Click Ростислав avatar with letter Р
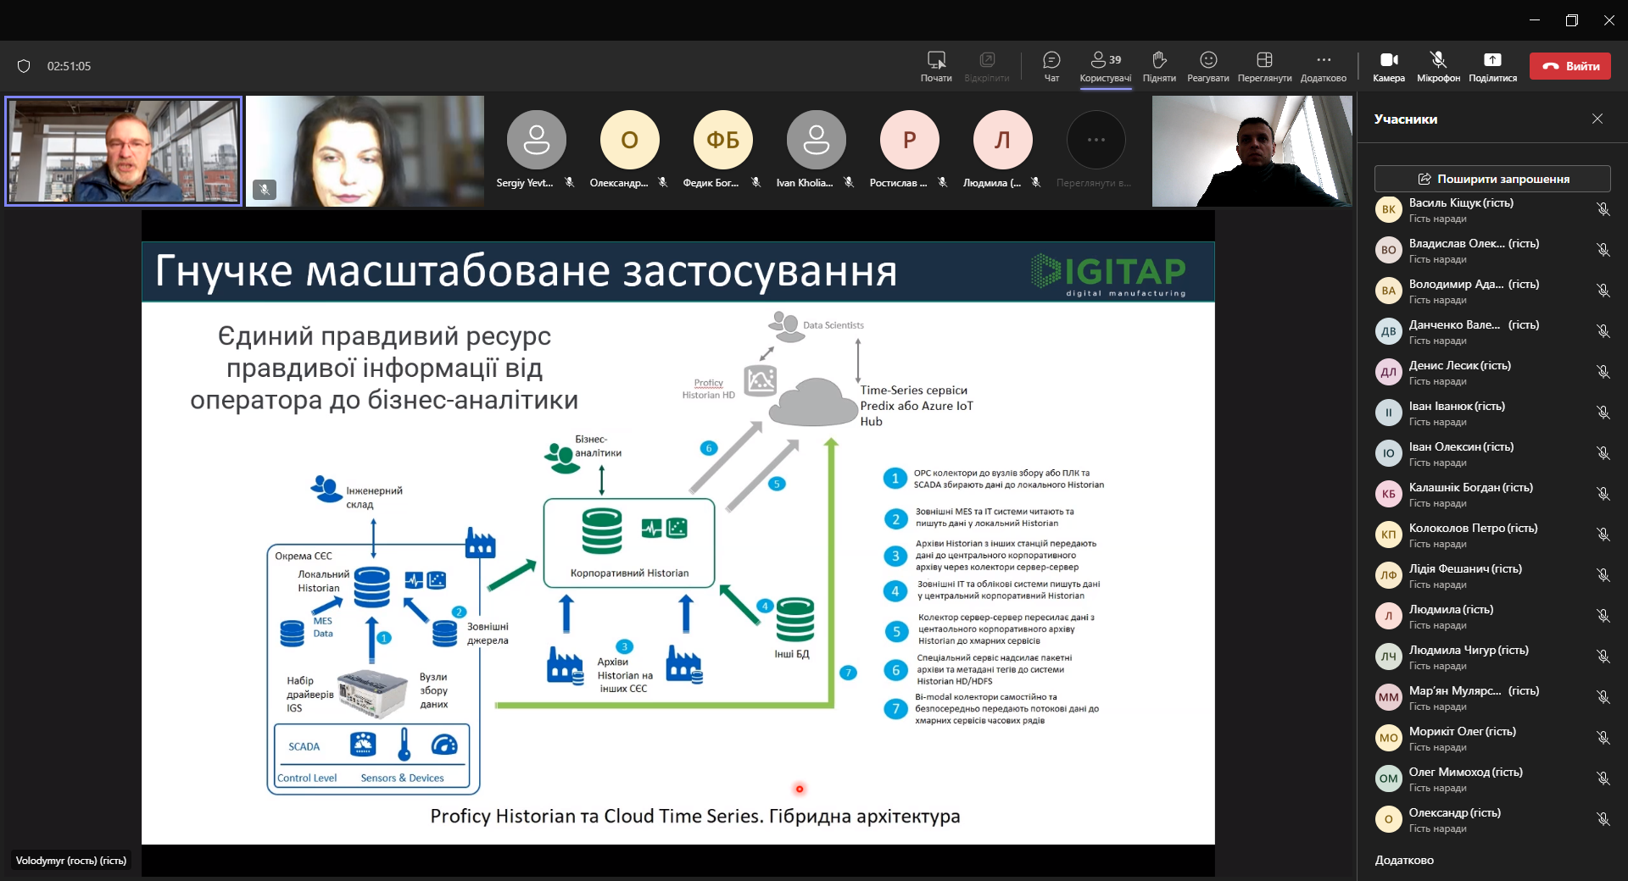This screenshot has height=881, width=1628. (909, 140)
